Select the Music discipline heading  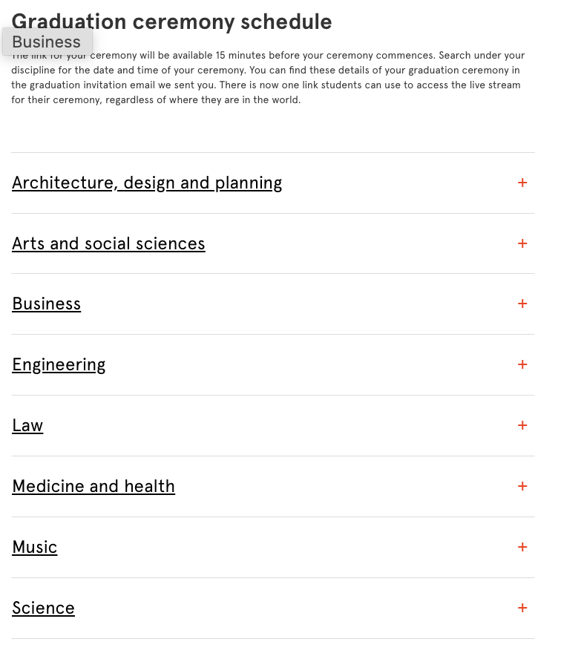(x=34, y=547)
